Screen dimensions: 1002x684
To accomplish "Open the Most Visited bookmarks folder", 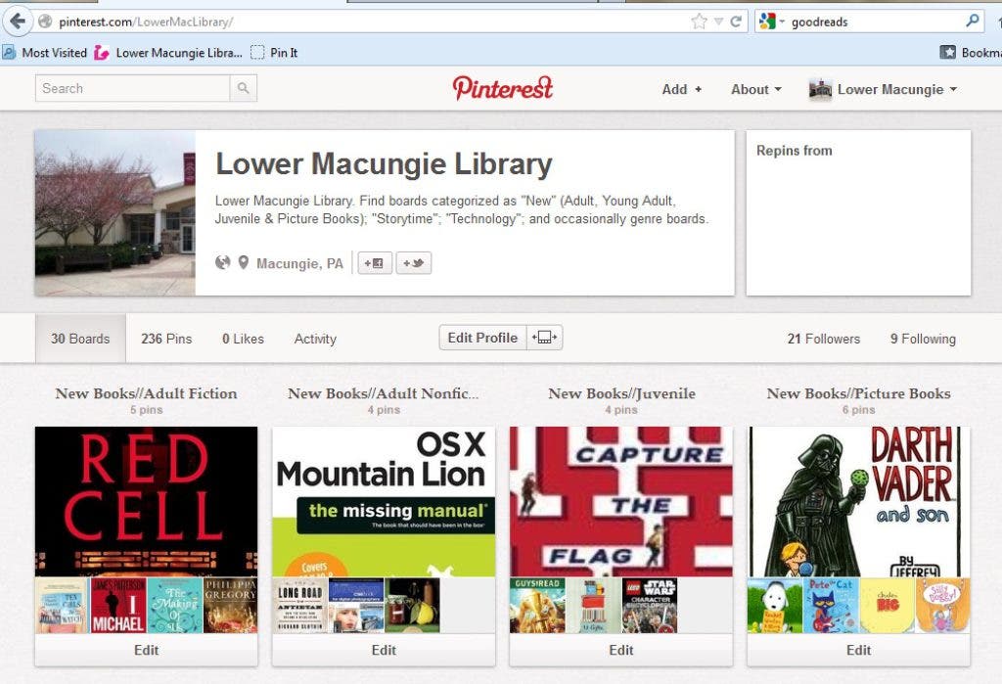I will click(45, 53).
